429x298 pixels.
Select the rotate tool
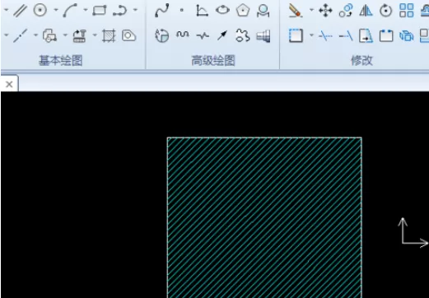coord(386,11)
